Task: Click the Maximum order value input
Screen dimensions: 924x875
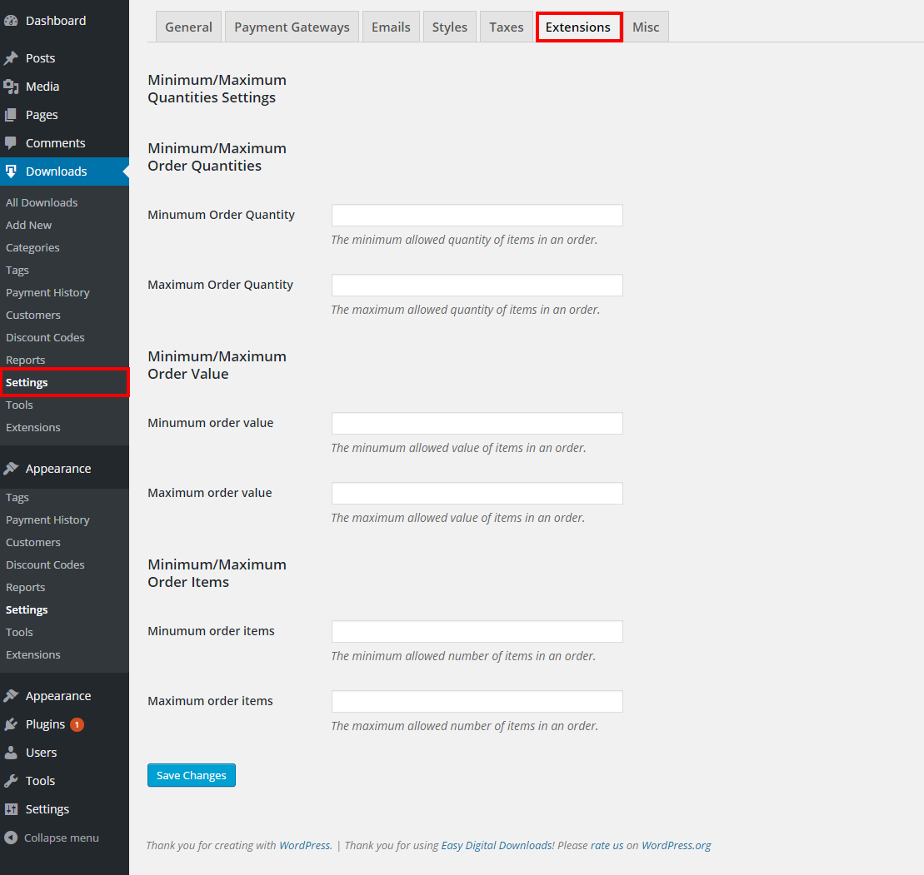Action: (x=477, y=494)
